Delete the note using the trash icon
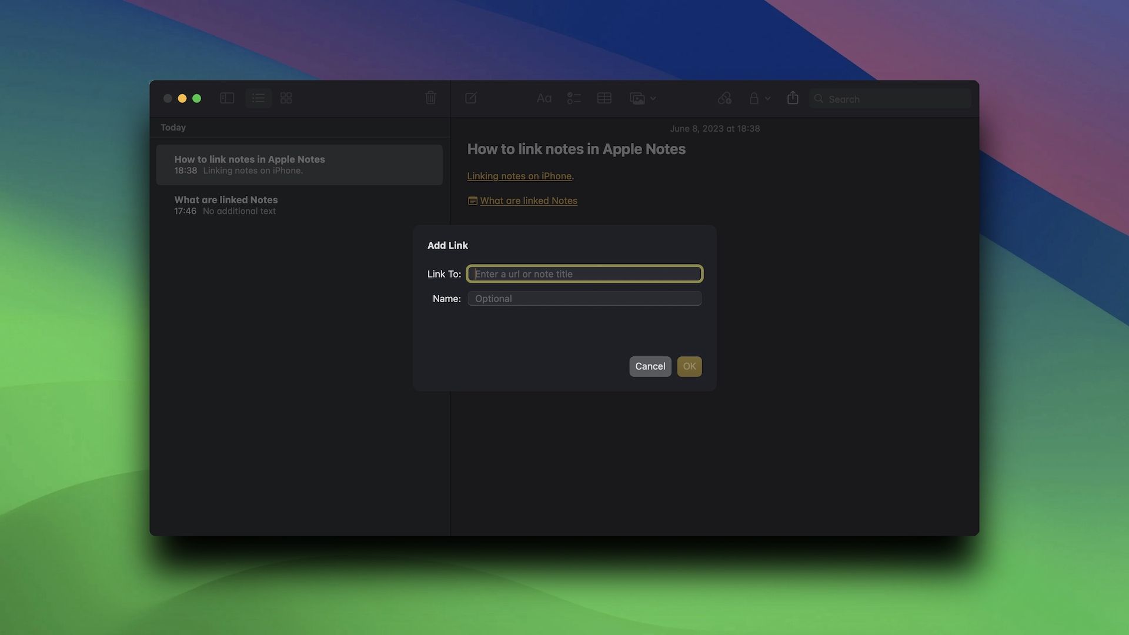1129x635 pixels. pyautogui.click(x=430, y=98)
